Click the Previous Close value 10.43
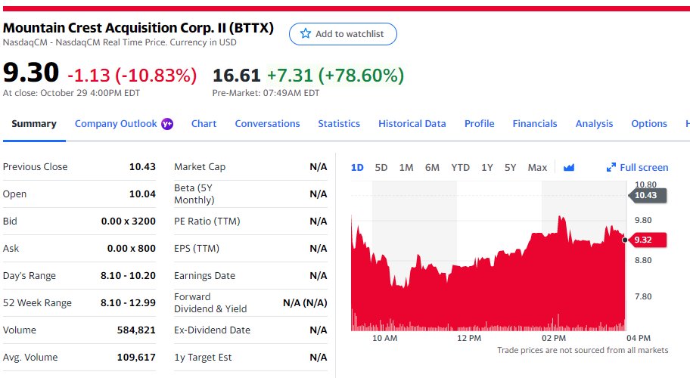Image resolution: width=690 pixels, height=378 pixels. (x=142, y=167)
